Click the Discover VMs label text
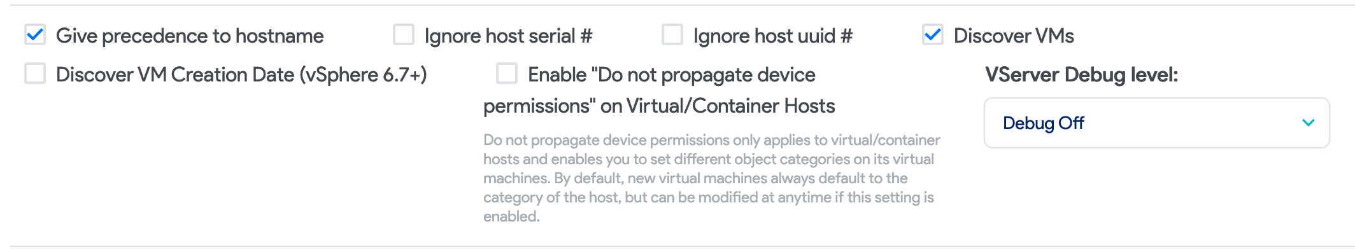The image size is (1355, 252). [x=1014, y=36]
